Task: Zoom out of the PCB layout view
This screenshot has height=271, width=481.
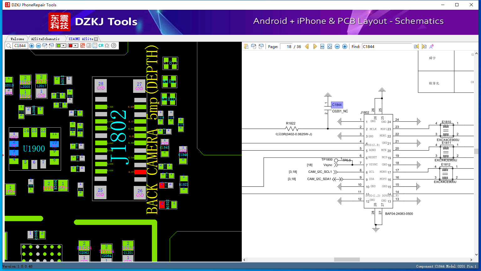Action: (x=38, y=46)
